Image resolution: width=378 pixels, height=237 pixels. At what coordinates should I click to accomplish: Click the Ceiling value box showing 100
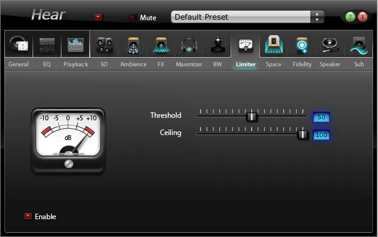pos(321,135)
